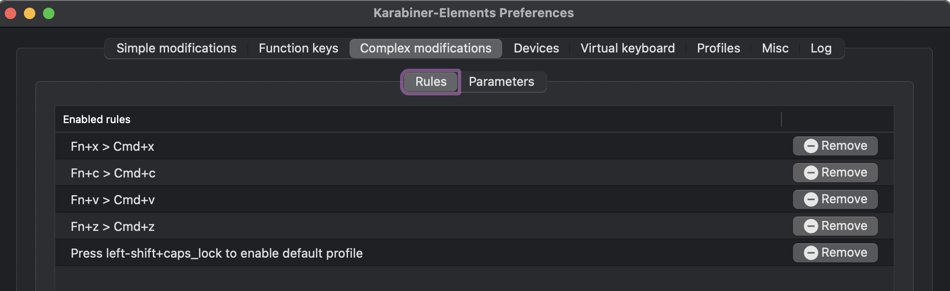Switch to the Function keys tab

(298, 48)
